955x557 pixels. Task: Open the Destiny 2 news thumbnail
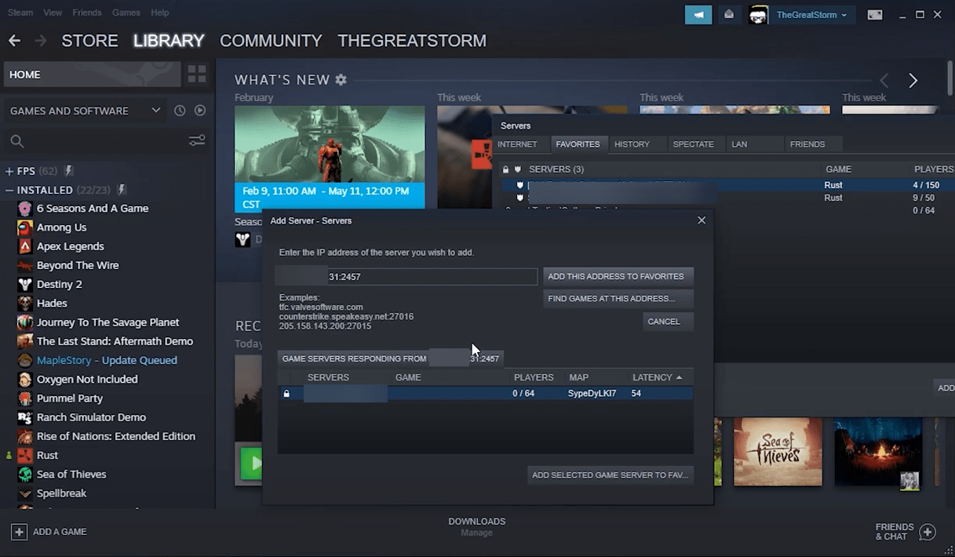click(x=330, y=158)
